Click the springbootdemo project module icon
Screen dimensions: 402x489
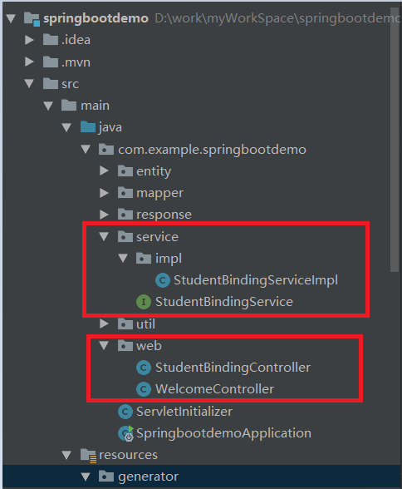tap(32, 18)
